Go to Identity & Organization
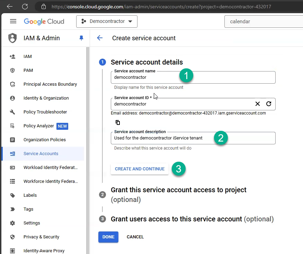 click(46, 98)
